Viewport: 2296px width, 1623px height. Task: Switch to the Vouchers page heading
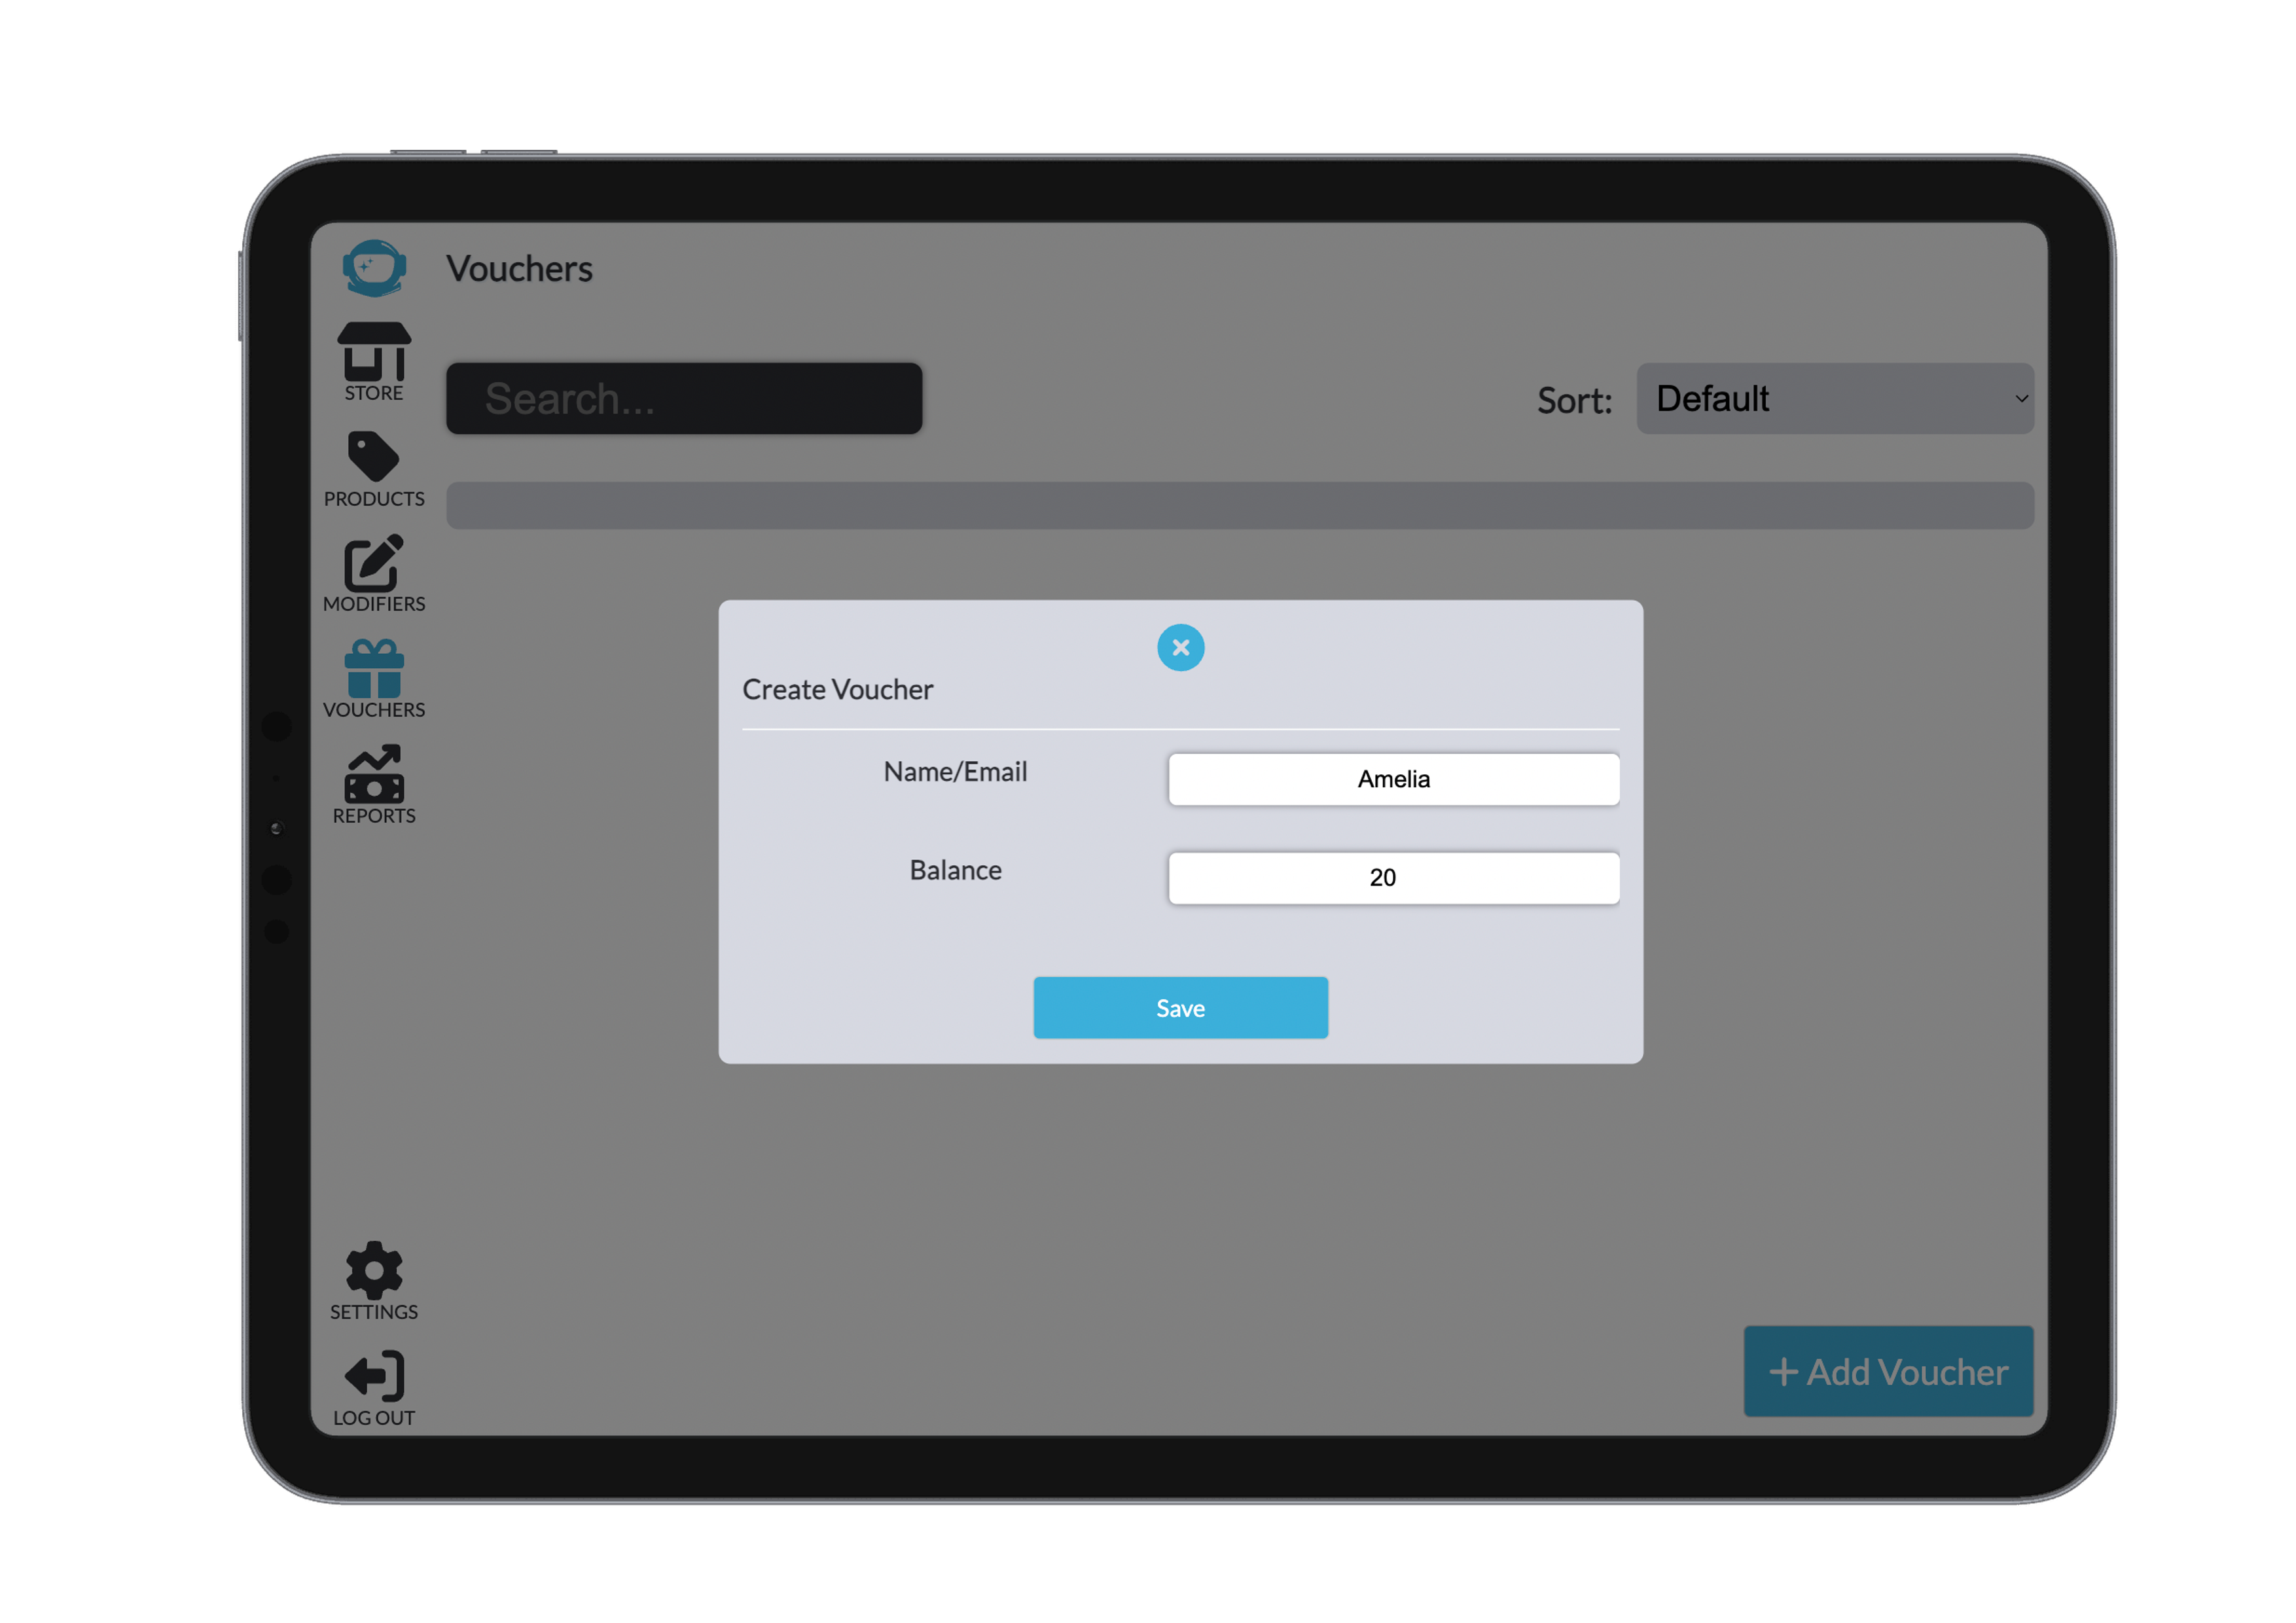point(520,268)
